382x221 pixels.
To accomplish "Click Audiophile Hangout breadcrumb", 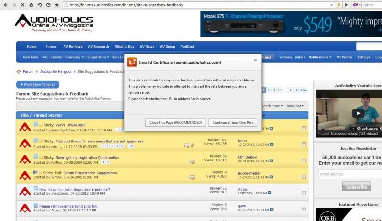I will [x=55, y=72].
